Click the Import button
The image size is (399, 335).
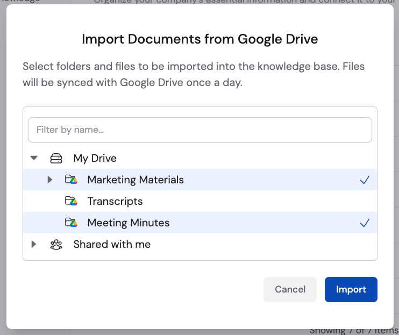click(x=351, y=289)
